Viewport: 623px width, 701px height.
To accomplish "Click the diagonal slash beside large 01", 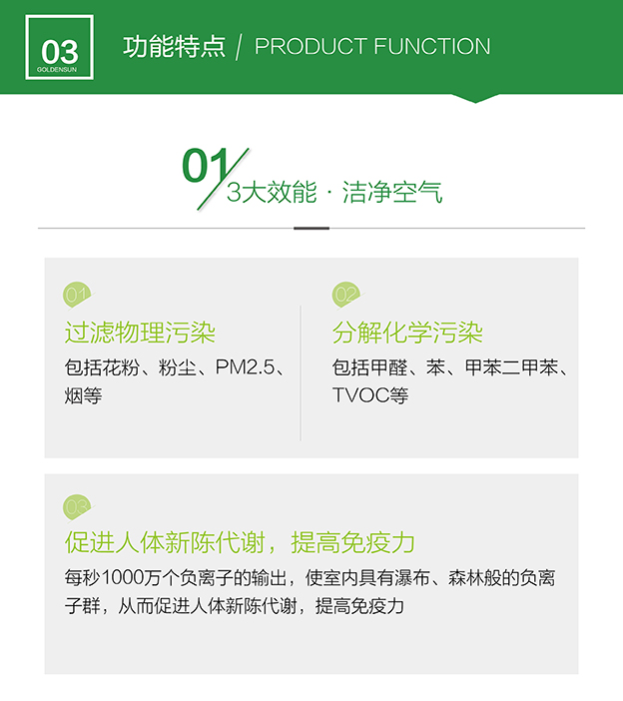I will coord(223,178).
